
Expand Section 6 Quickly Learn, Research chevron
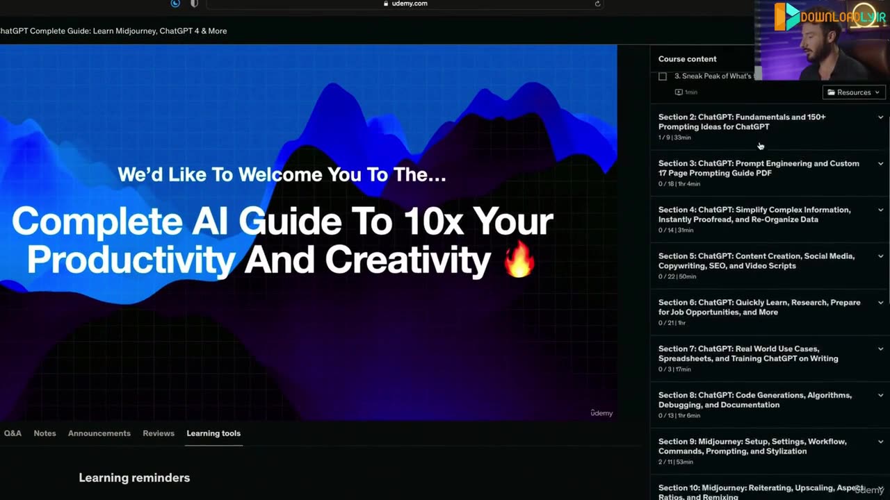[880, 303]
